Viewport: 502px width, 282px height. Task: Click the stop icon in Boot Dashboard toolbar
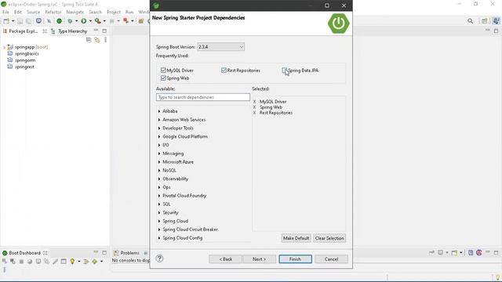21,262
